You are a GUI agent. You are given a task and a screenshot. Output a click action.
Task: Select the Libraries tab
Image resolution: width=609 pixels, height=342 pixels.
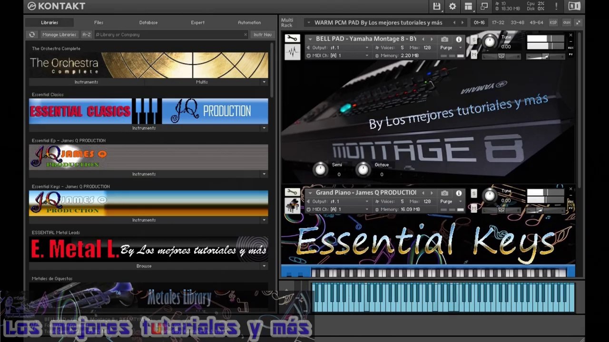coord(49,22)
